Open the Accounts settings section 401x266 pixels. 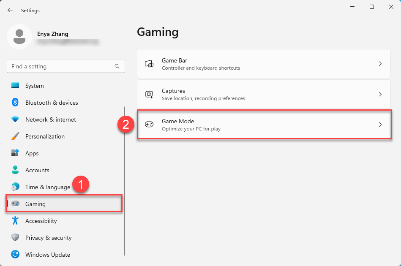pos(37,170)
